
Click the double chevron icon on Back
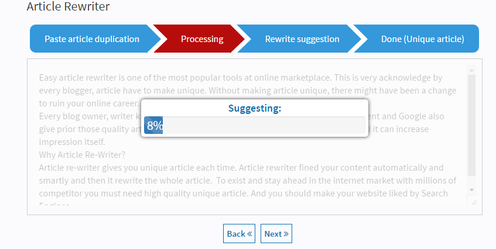point(249,234)
